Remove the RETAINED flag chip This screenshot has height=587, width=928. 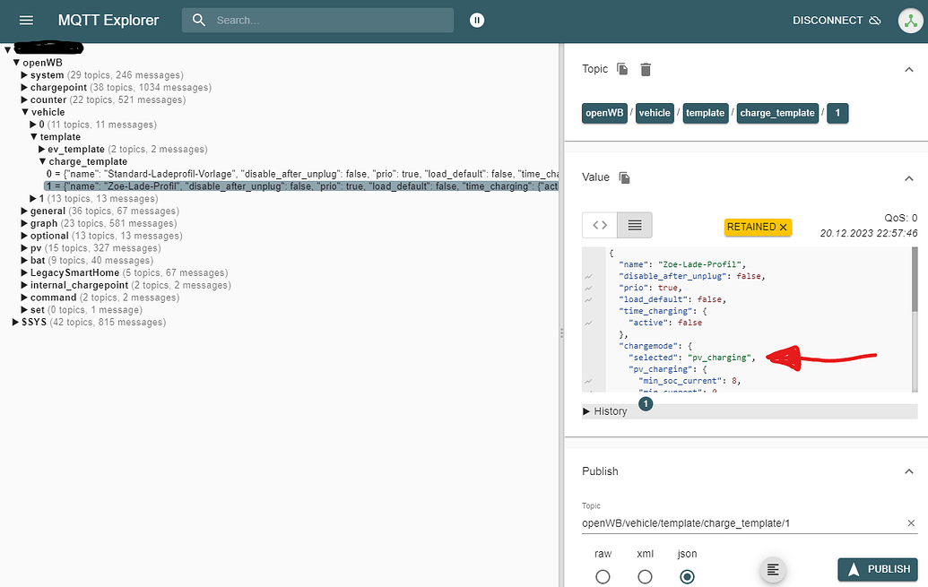coord(783,228)
